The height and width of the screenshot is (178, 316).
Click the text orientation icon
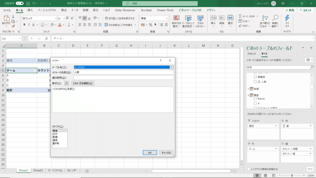pyautogui.click(x=96, y=18)
